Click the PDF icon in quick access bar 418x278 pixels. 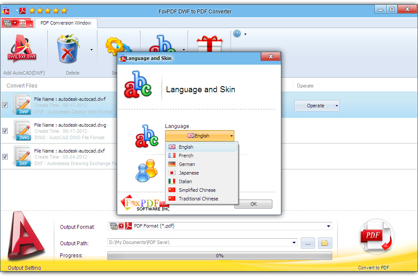point(22,11)
